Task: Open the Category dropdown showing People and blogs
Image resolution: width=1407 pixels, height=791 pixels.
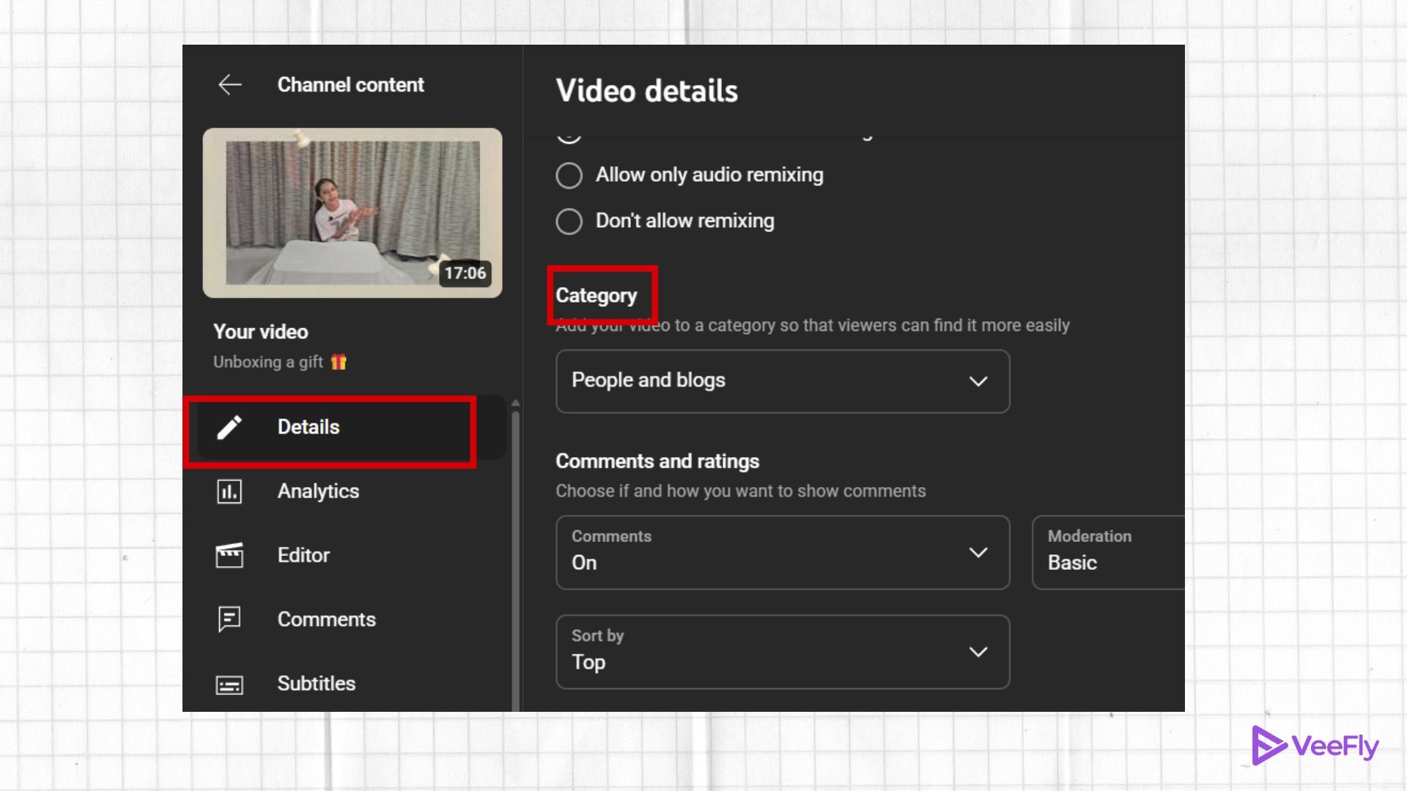Action: click(782, 381)
